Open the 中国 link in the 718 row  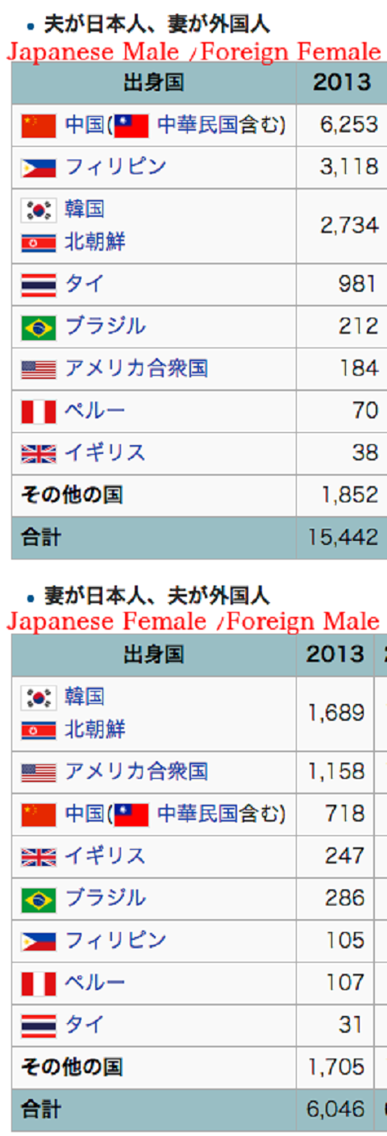coord(85,814)
